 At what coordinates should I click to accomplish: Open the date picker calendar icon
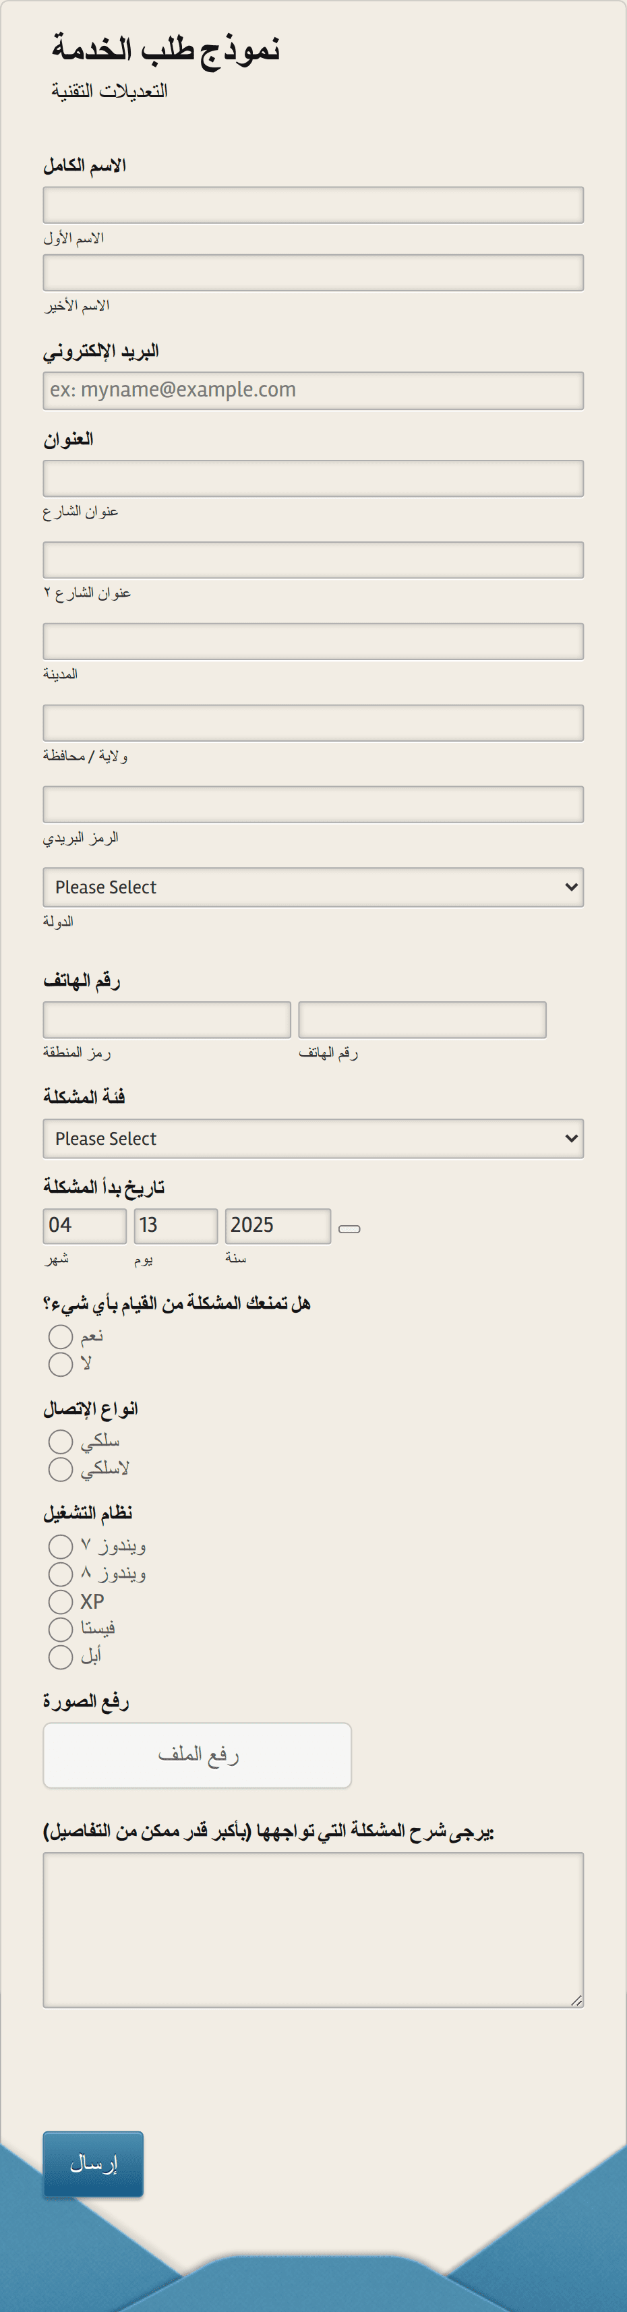349,1228
